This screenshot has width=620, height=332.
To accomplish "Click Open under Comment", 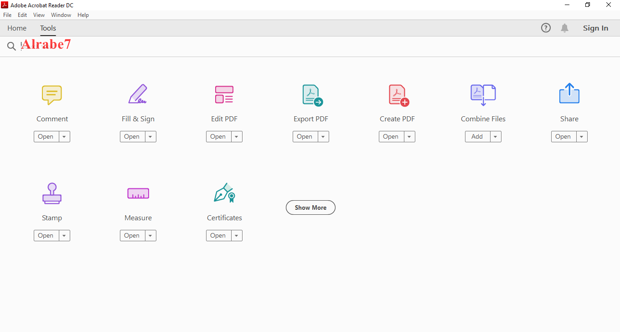I will point(46,136).
